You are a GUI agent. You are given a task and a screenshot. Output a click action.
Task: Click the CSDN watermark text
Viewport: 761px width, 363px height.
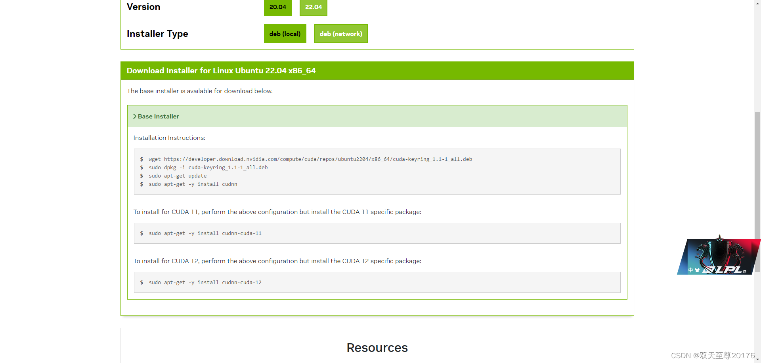pos(711,355)
